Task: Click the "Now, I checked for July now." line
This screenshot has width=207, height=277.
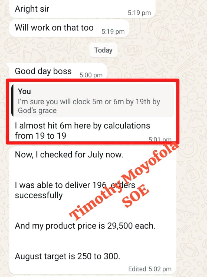Action: [x=69, y=155]
